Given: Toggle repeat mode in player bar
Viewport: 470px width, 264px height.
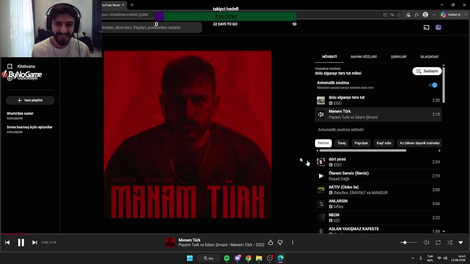Looking at the screenshot, I should coord(438,242).
